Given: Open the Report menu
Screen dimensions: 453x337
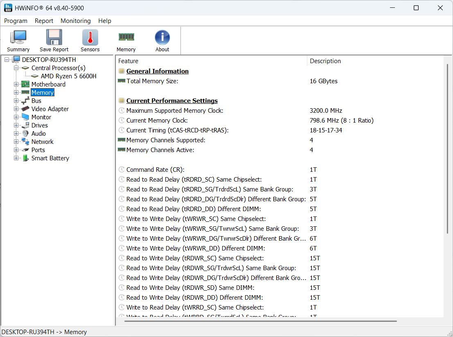Looking at the screenshot, I should (x=44, y=21).
